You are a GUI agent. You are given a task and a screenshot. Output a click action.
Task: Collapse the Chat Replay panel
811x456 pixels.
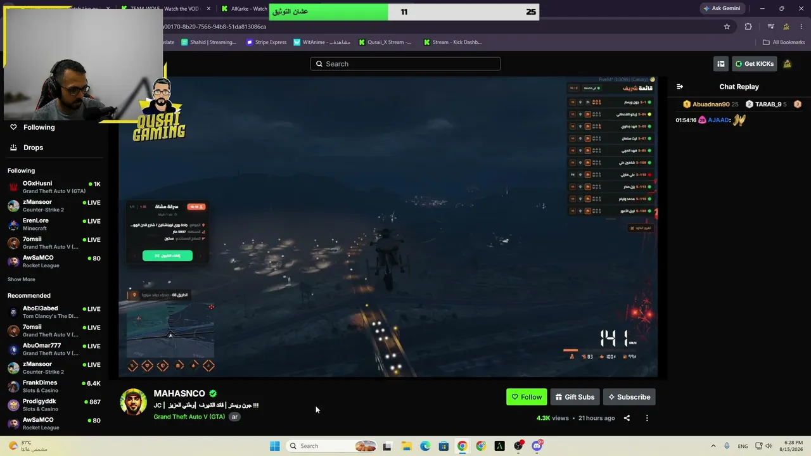coord(680,87)
